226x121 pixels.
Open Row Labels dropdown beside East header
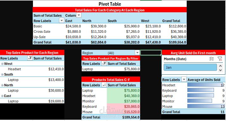(61, 20)
